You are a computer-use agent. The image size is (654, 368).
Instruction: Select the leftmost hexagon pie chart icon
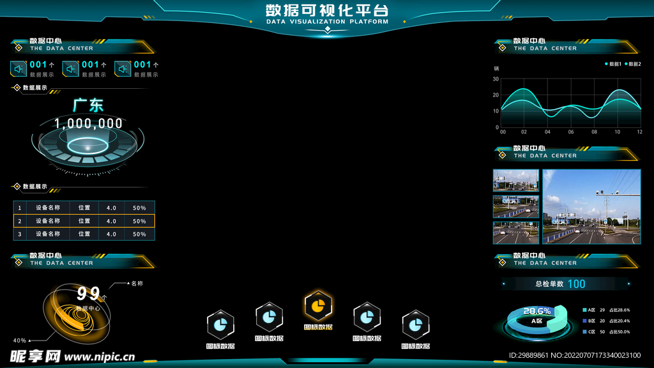pyautogui.click(x=220, y=325)
